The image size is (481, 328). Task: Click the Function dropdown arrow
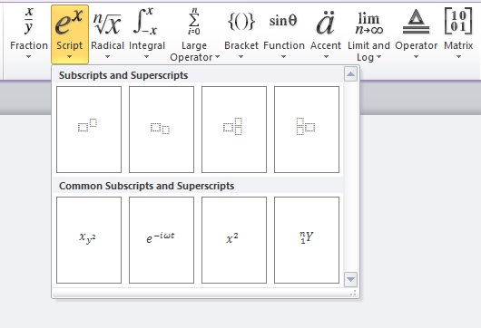pyautogui.click(x=283, y=57)
